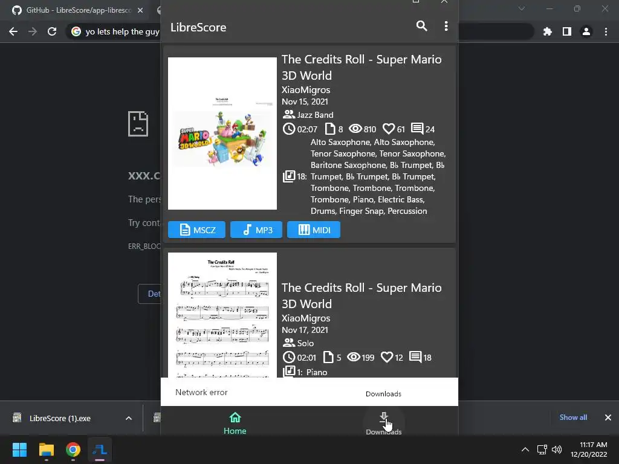Image resolution: width=619 pixels, height=464 pixels.
Task: Switch to the Downloads tab
Action: [384, 423]
